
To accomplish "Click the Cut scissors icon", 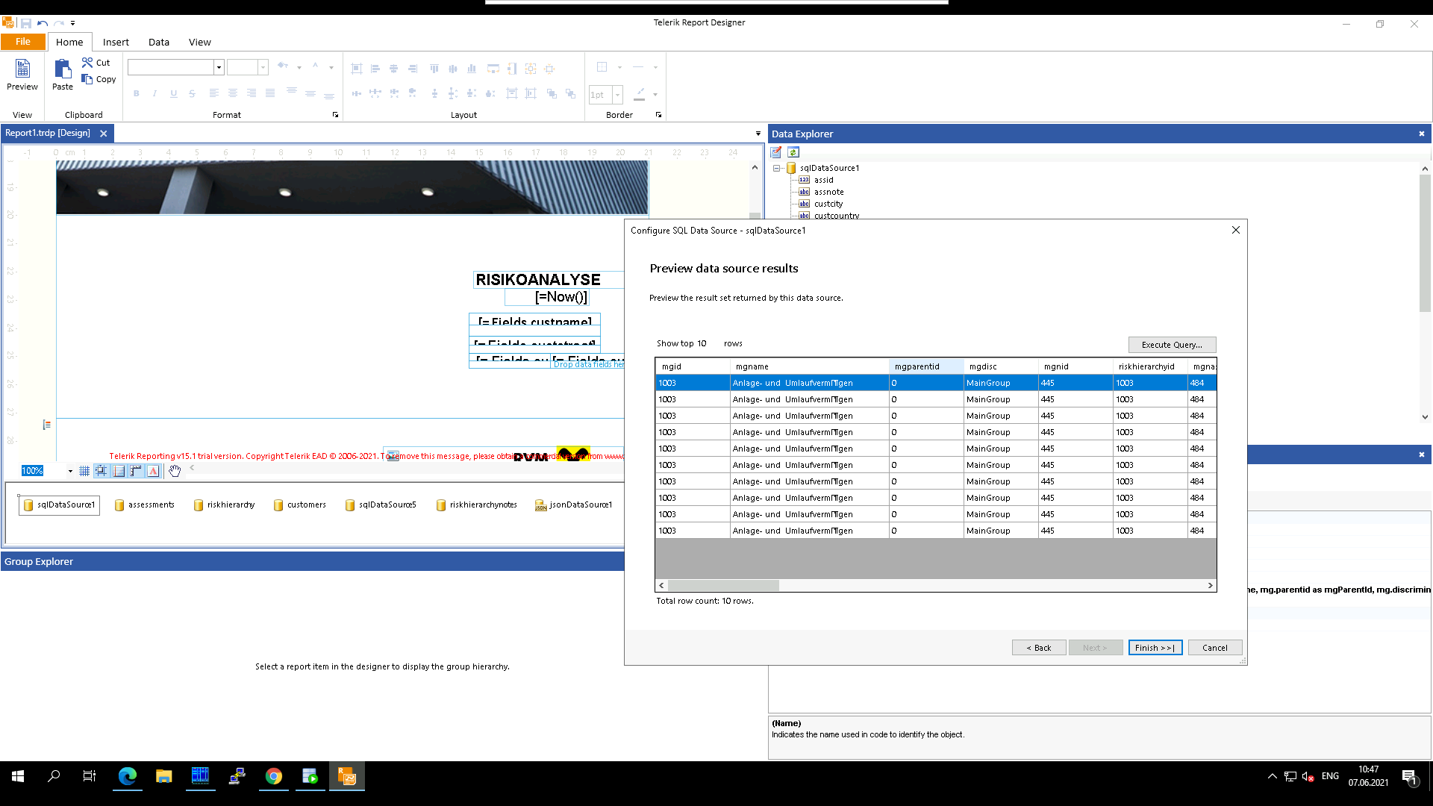I will pyautogui.click(x=87, y=63).
